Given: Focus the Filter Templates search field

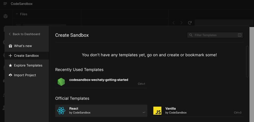Looking at the screenshot, I should 215,35.
